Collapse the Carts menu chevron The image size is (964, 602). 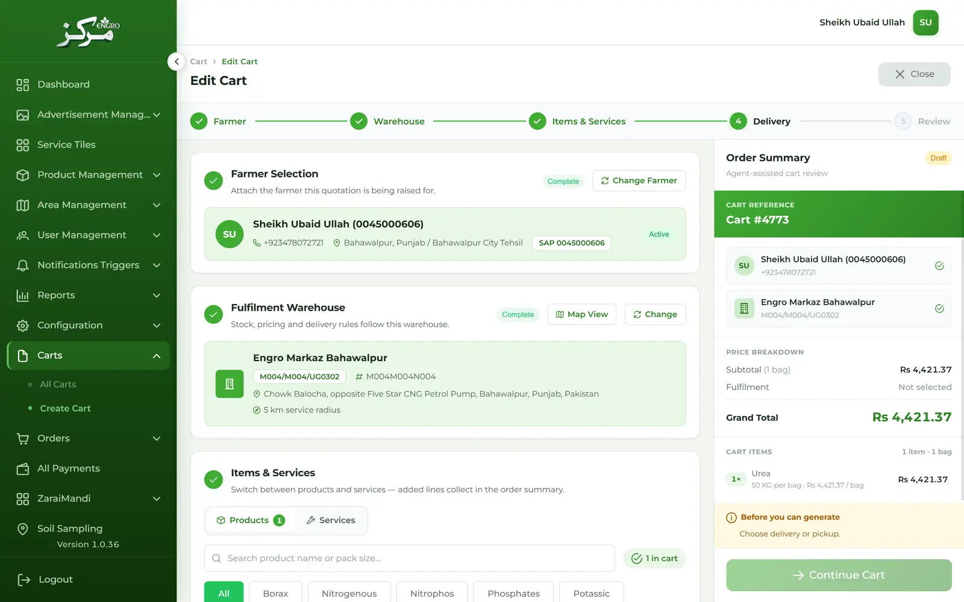(x=157, y=356)
